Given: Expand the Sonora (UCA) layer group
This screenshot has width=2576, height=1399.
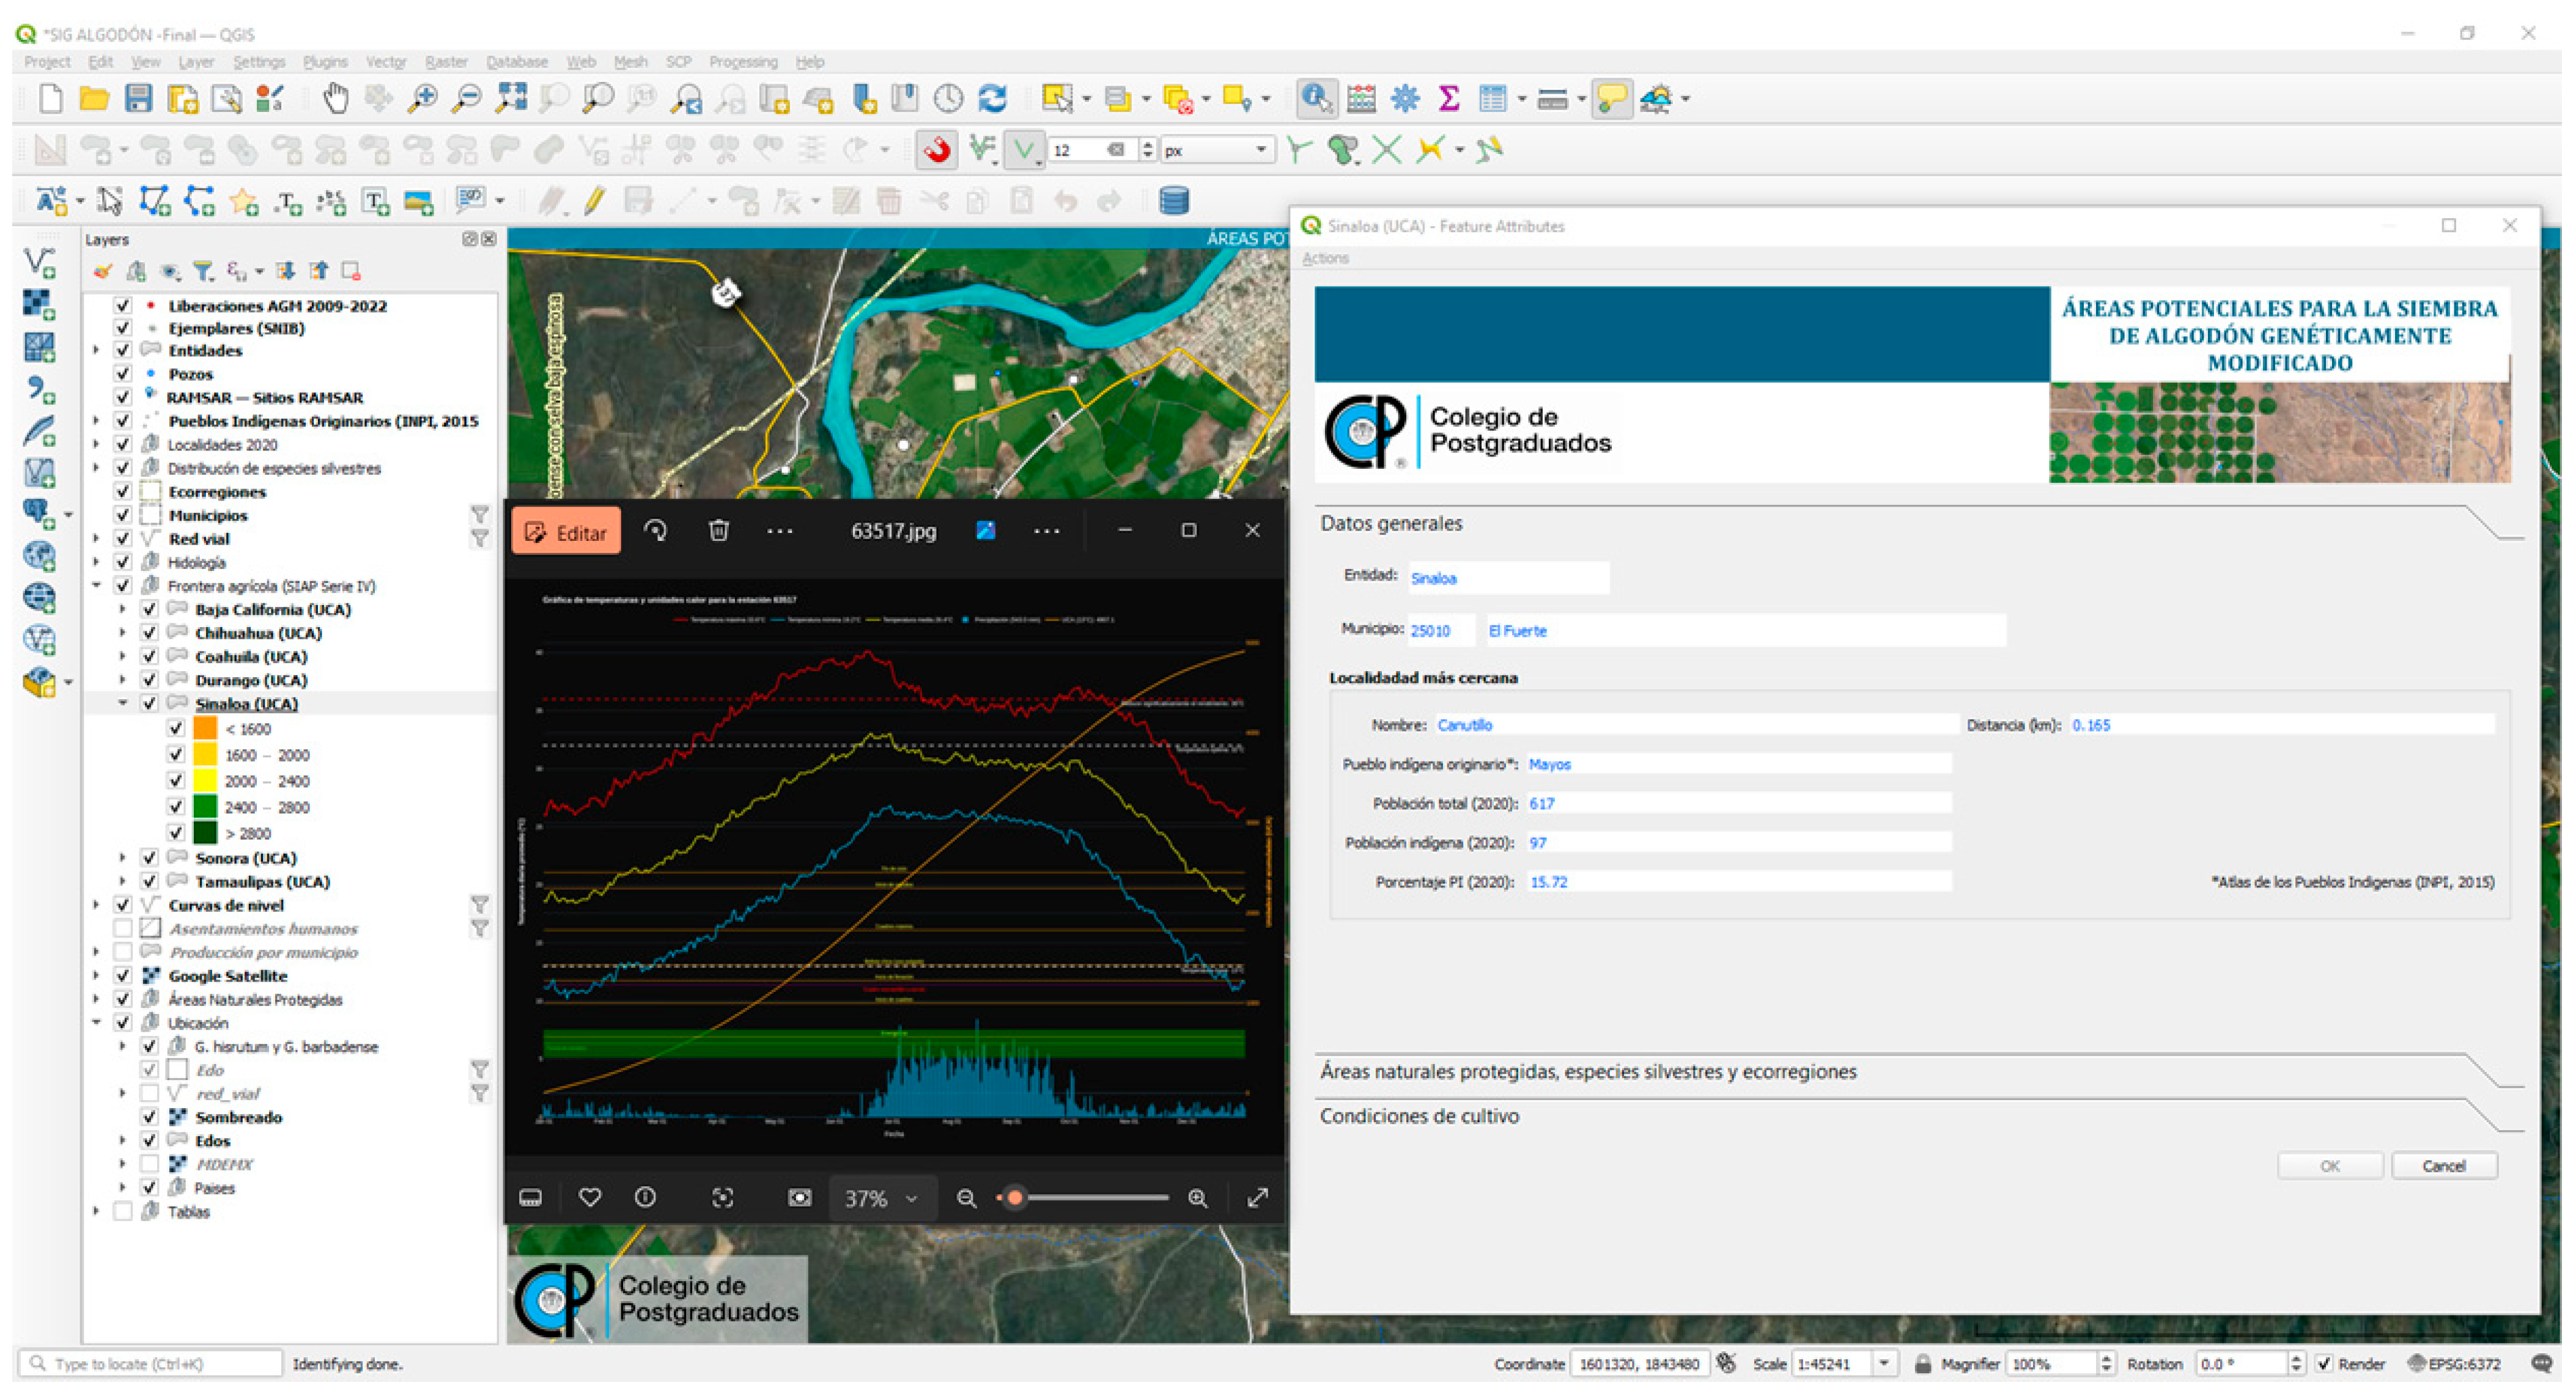Looking at the screenshot, I should coord(123,858).
